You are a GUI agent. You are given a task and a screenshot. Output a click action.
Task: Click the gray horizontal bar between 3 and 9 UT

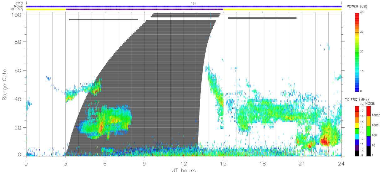(104, 19)
